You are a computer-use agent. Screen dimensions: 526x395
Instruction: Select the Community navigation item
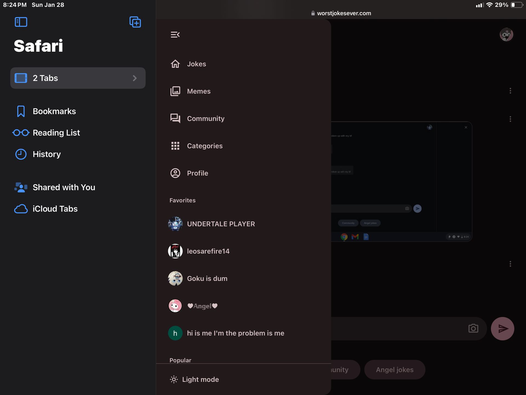click(x=205, y=119)
